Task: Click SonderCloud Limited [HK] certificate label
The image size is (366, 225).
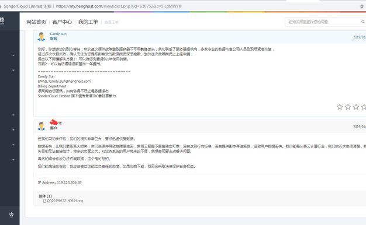Action: click(27, 6)
